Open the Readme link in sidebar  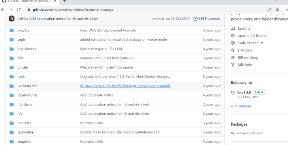point(244,29)
